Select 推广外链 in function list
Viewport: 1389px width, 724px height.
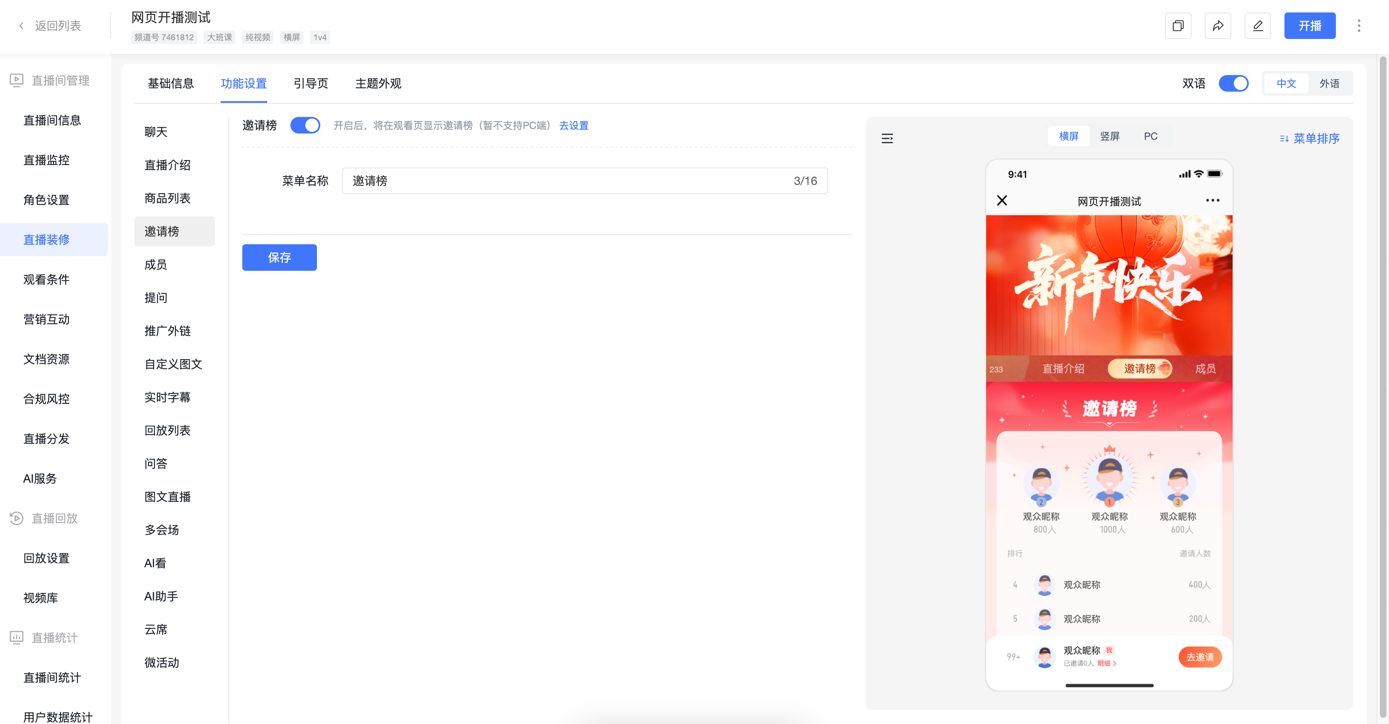(168, 331)
